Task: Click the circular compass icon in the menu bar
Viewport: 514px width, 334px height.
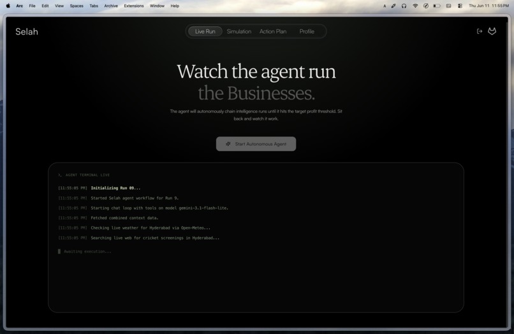Action: click(426, 6)
